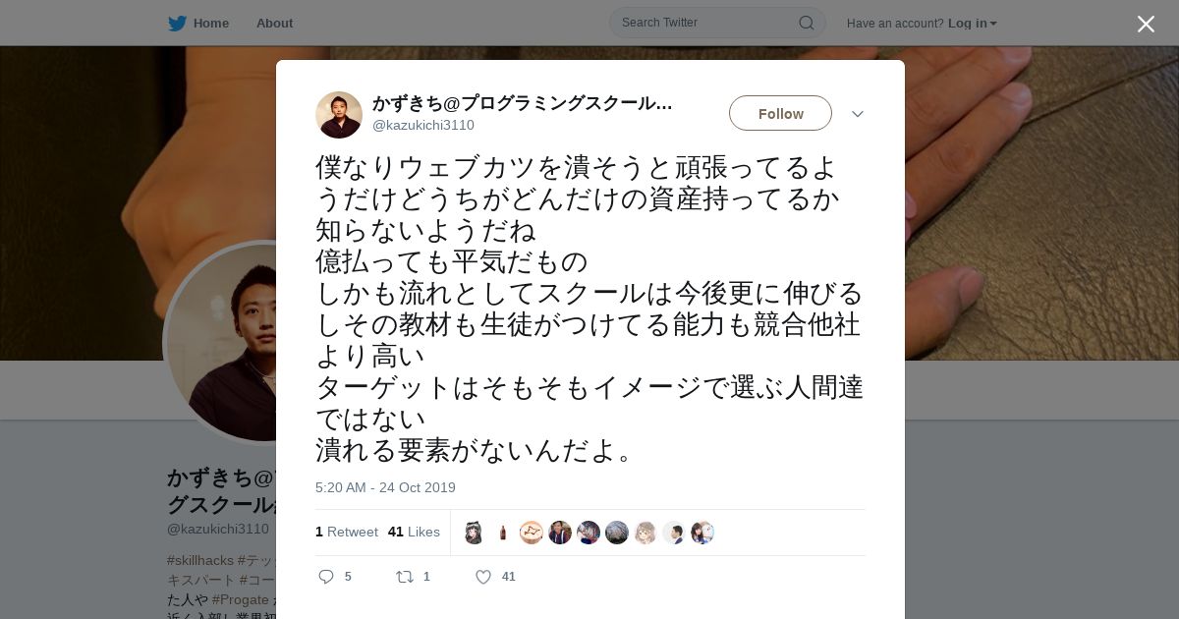This screenshot has width=1179, height=619.
Task: Follow the user kazukichi3110
Action: click(780, 113)
